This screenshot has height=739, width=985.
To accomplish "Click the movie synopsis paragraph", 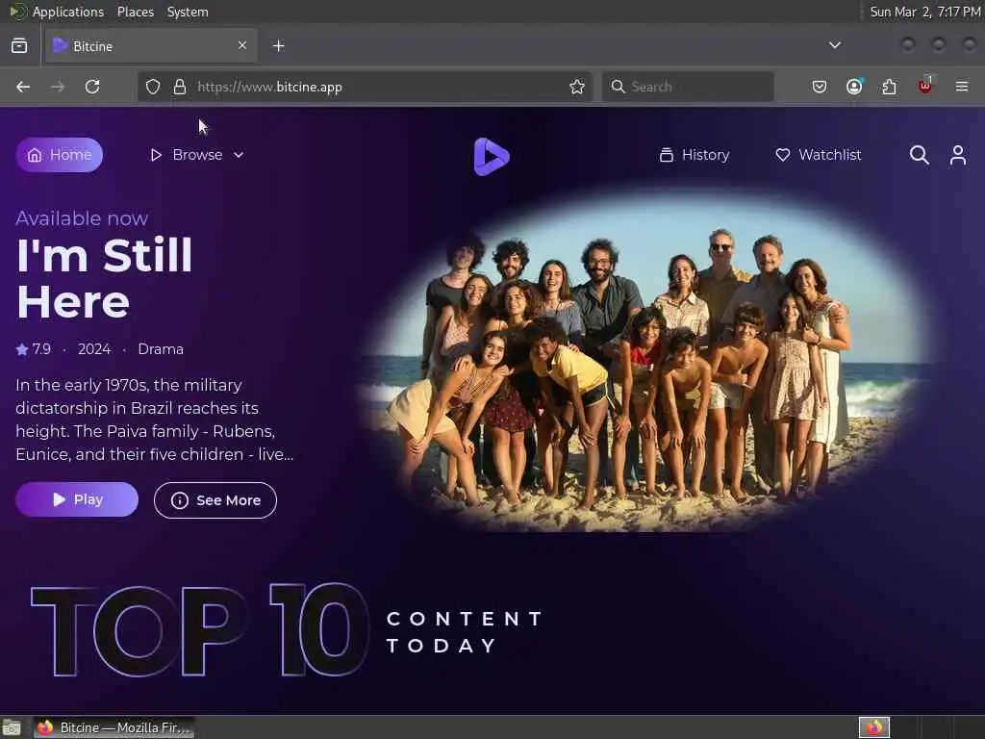I will click(155, 420).
